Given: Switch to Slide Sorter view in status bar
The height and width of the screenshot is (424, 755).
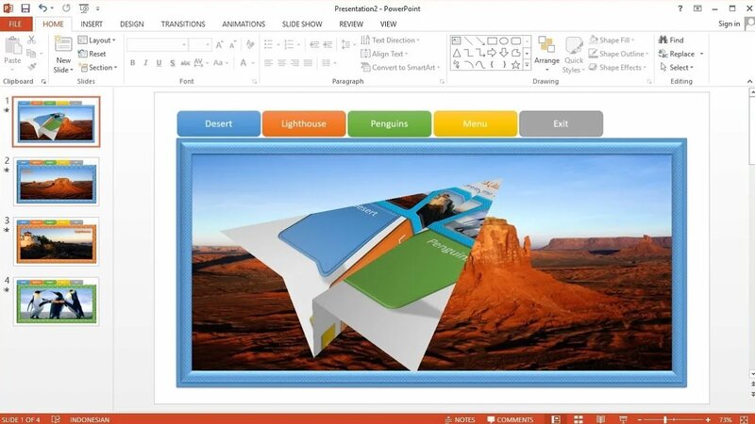Looking at the screenshot, I should tap(579, 419).
